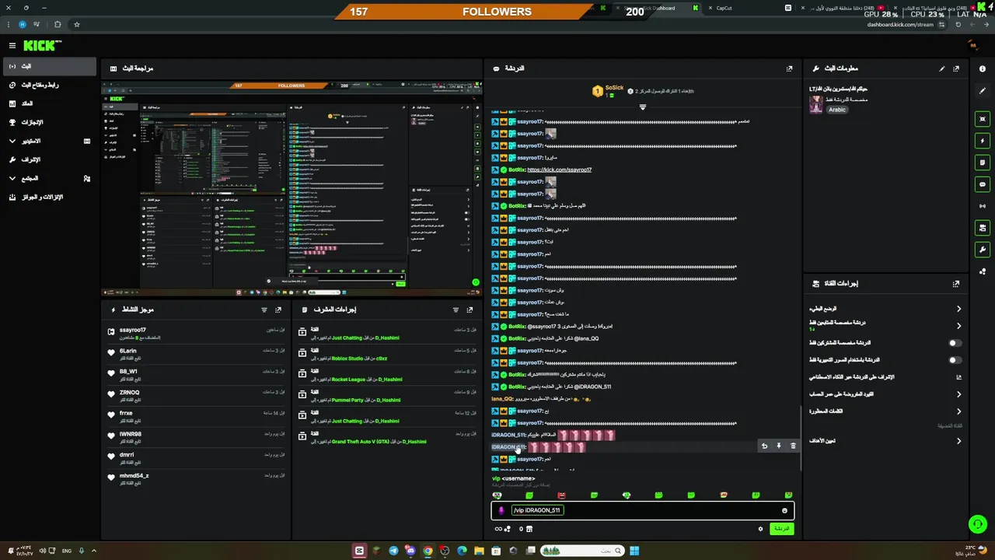The height and width of the screenshot is (560, 995).
Task: Expand the المجتمع sidebar section
Action: pos(49,178)
